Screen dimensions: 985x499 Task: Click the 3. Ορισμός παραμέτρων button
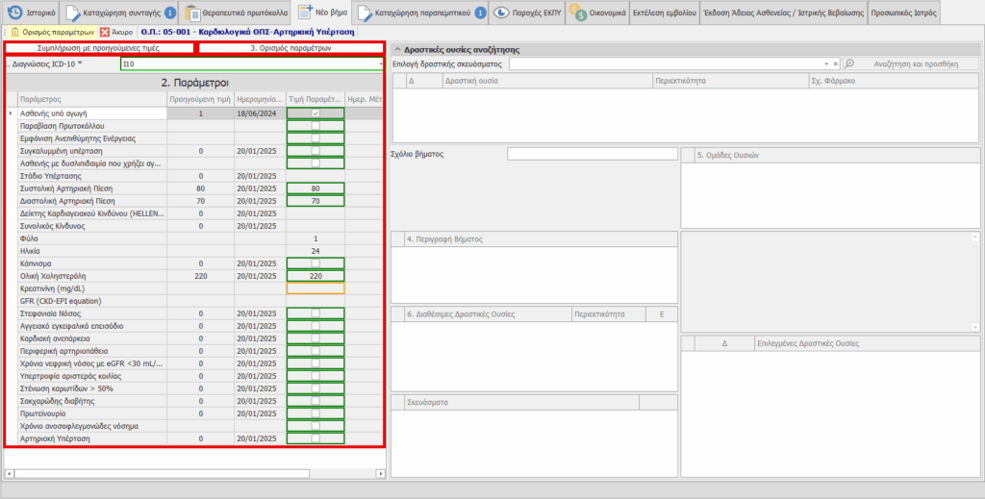point(290,47)
